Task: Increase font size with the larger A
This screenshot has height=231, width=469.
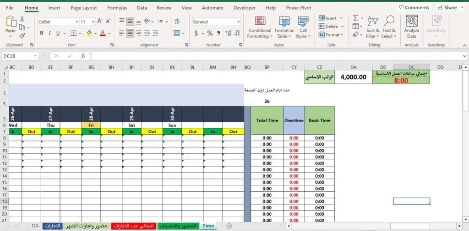Action: (100, 21)
